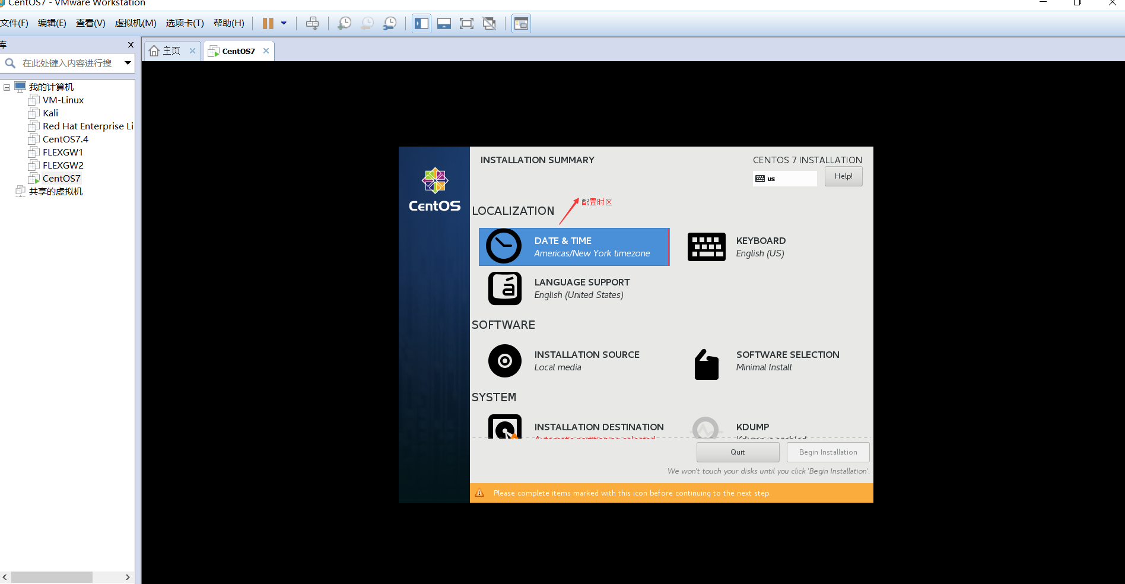Viewport: 1125px width, 584px height.
Task: Open the 虚拟机(M) menu
Action: pos(136,23)
